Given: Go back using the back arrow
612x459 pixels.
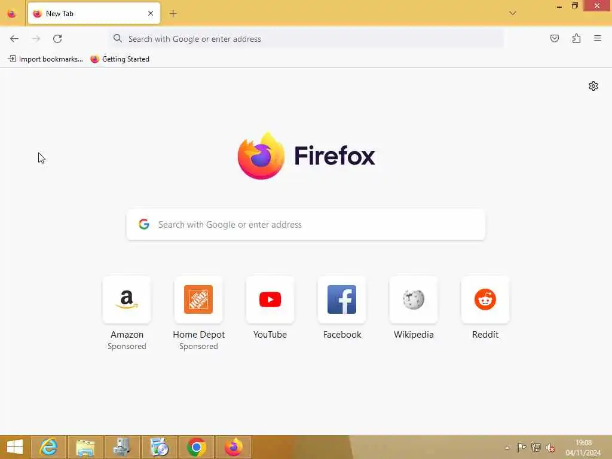Looking at the screenshot, I should pos(14,39).
